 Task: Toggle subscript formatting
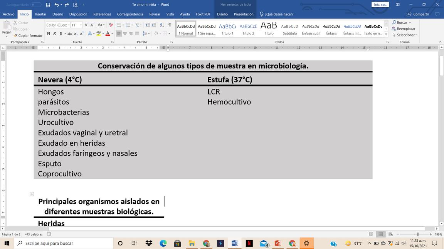click(75, 33)
